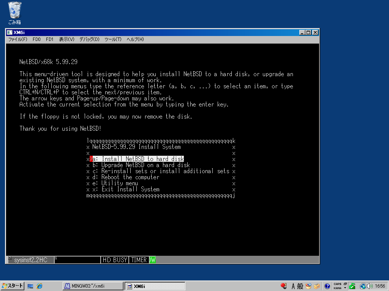Image resolution: width=389 pixels, height=291 pixels.
Task: Open the FD0 menu
Action: point(36,39)
